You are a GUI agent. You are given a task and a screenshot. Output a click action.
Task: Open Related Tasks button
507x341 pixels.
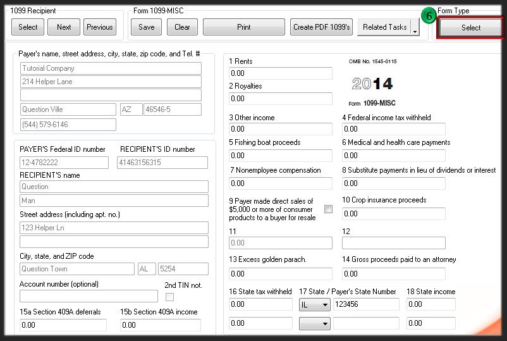pyautogui.click(x=384, y=27)
